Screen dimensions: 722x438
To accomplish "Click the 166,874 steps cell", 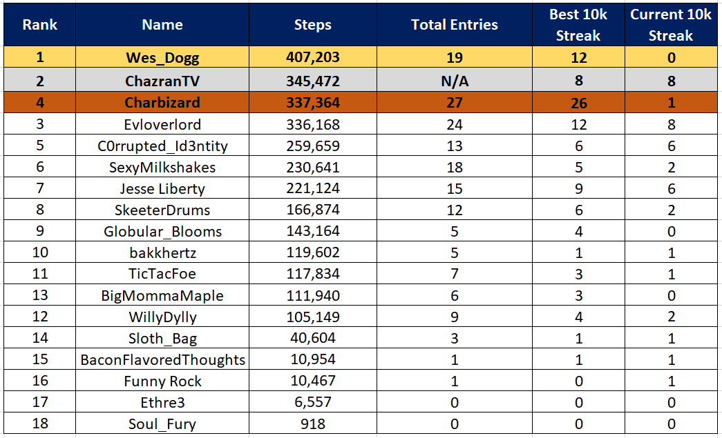I will click(x=313, y=210).
